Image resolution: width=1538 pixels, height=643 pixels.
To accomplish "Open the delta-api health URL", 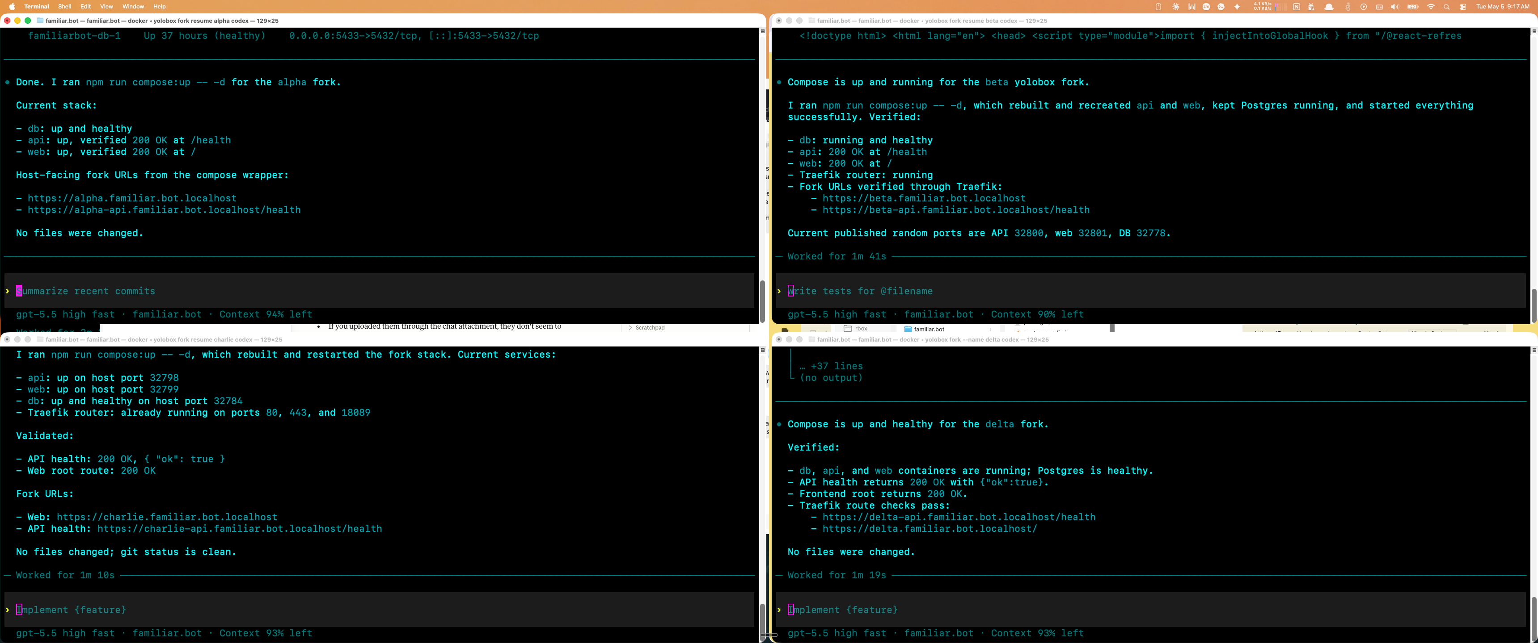I will click(x=959, y=517).
